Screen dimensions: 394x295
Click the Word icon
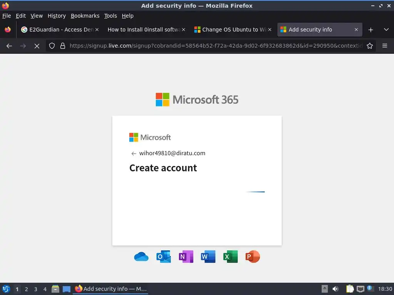(208, 257)
